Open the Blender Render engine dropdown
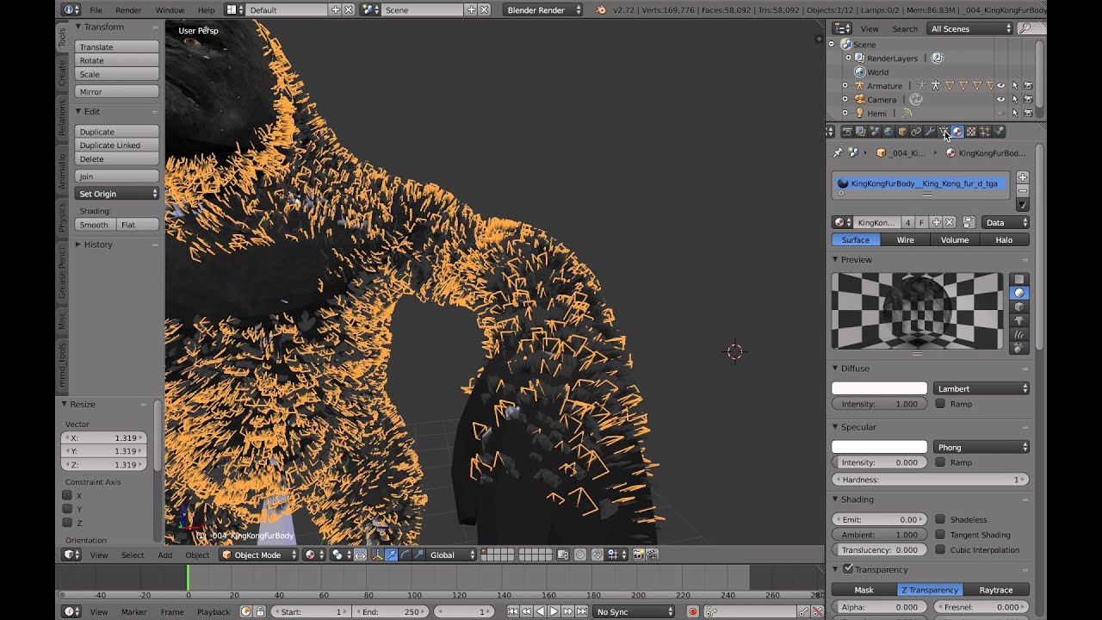The image size is (1102, 620). click(544, 9)
